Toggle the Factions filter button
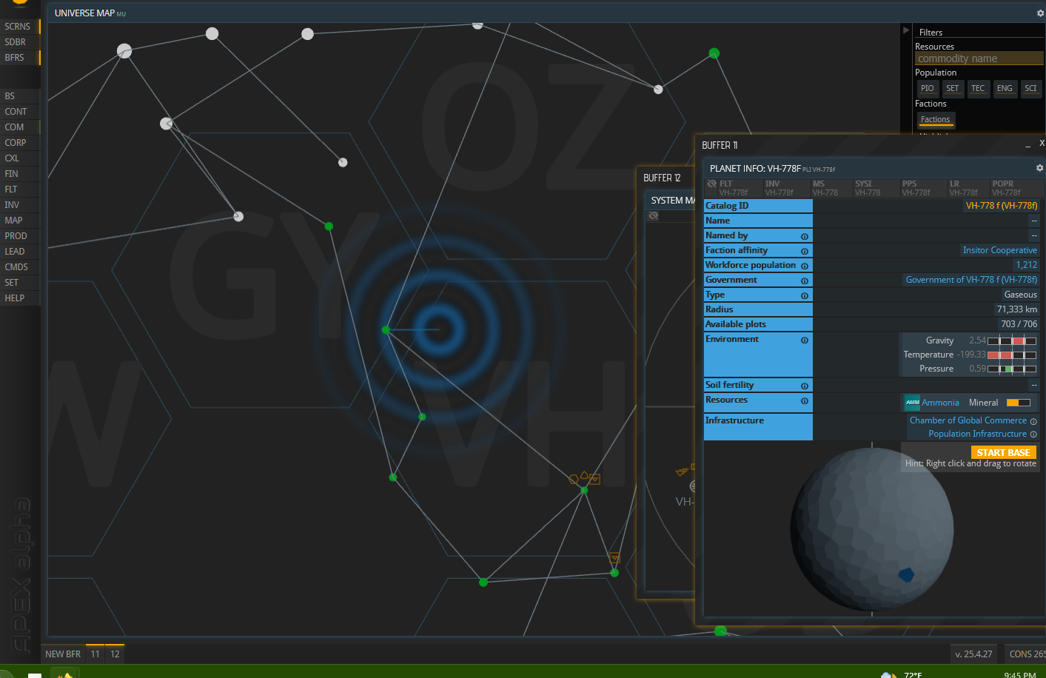Image resolution: width=1046 pixels, height=678 pixels. [936, 120]
